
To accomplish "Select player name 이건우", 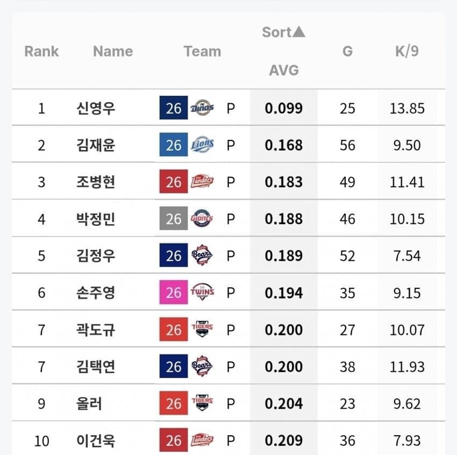I will [x=96, y=440].
